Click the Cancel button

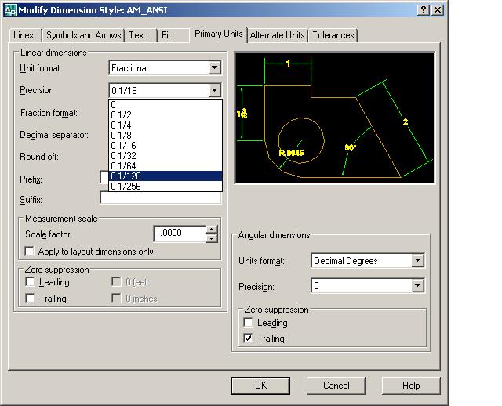(336, 385)
